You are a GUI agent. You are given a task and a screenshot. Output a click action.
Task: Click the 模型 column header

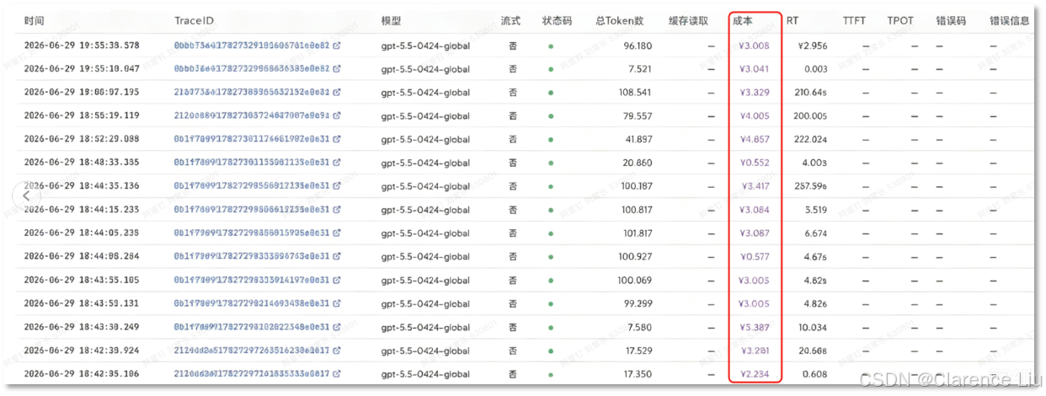point(391,20)
